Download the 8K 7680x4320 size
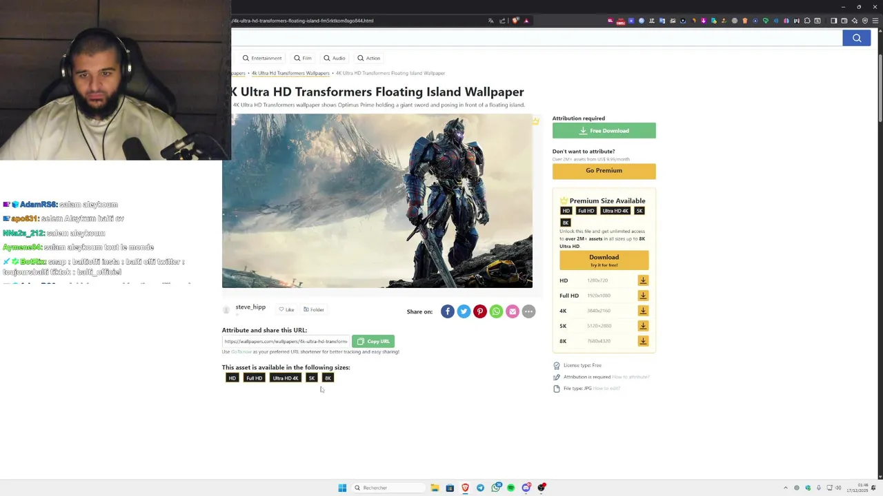This screenshot has height=496, width=883. 643,341
